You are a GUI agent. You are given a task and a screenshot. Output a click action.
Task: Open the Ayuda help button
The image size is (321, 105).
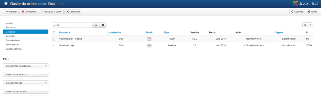[313, 12]
